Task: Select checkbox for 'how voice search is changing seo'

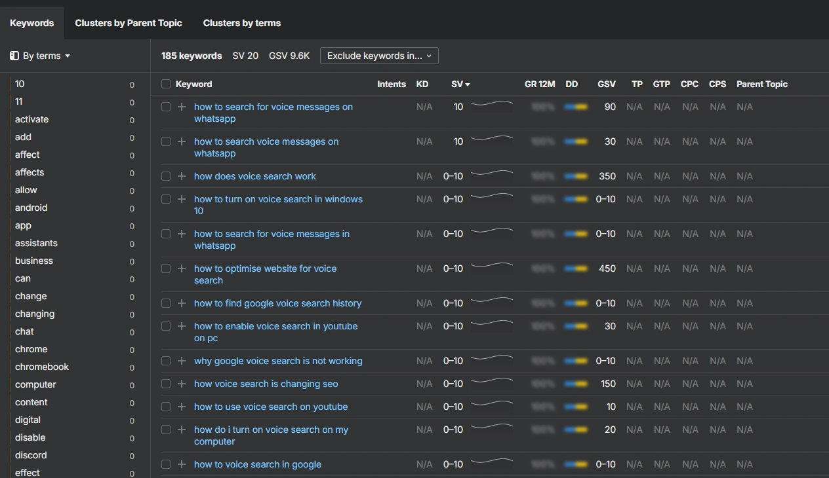Action: (x=166, y=384)
